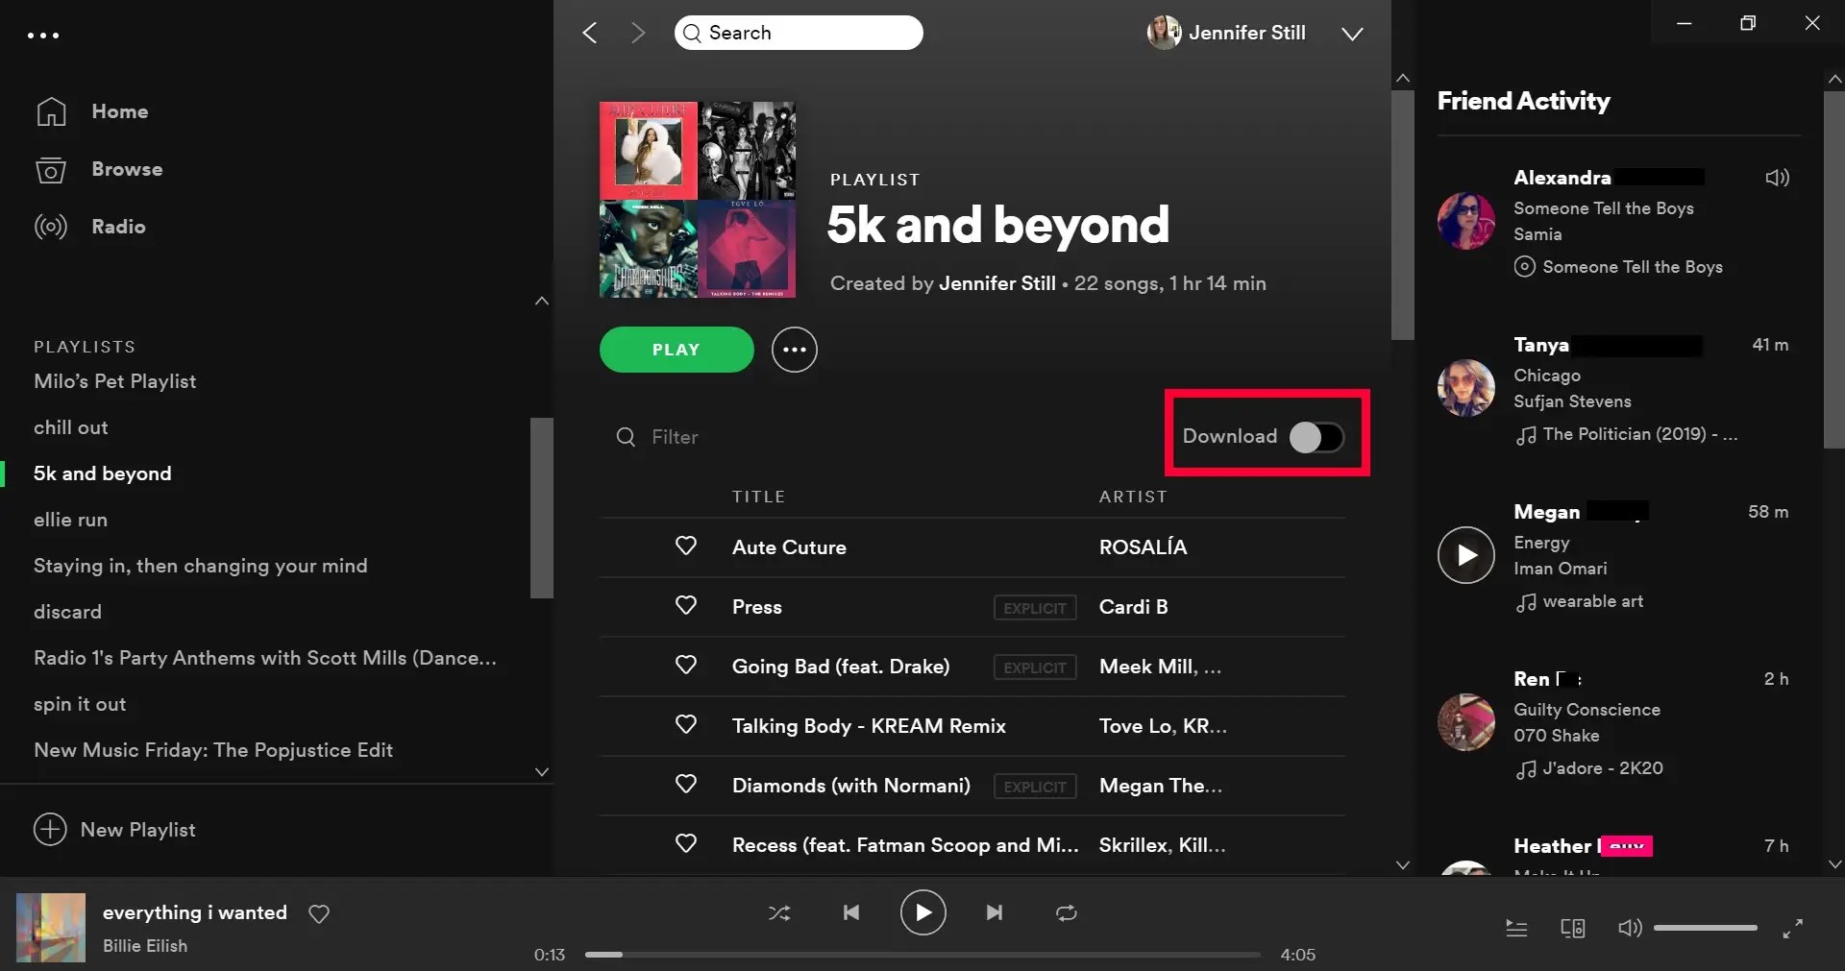The image size is (1845, 971).
Task: Like the song Aute Cuture
Action: pyautogui.click(x=686, y=546)
